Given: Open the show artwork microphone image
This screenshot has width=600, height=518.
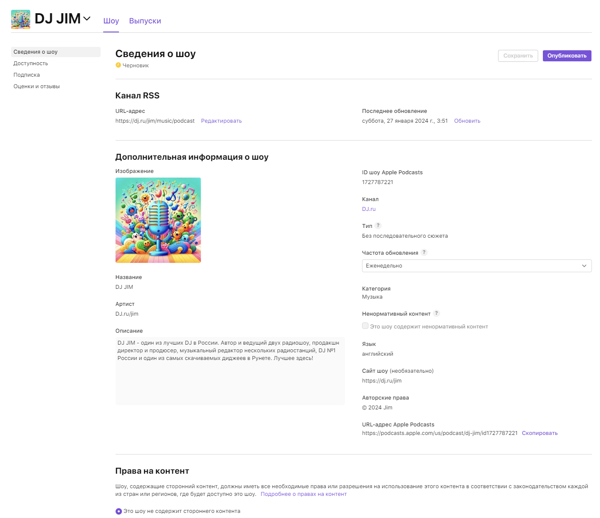Looking at the screenshot, I should click(158, 220).
